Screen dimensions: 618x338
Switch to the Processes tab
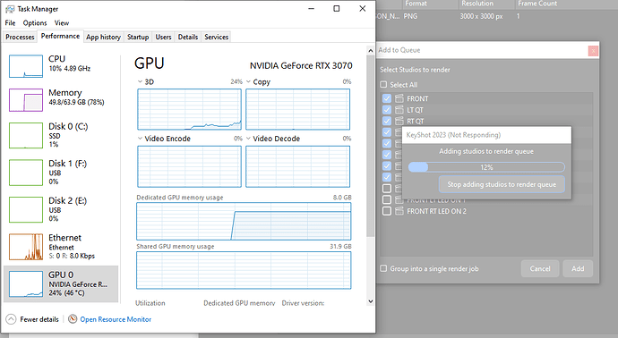(x=20, y=37)
